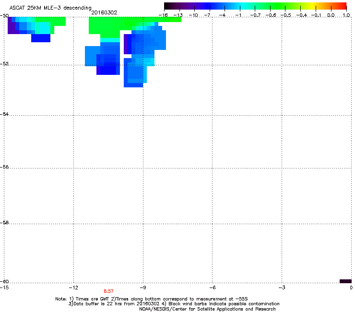The image size is (355, 312).
Task: Click the red time stamp 8:57
Action: [x=108, y=291]
